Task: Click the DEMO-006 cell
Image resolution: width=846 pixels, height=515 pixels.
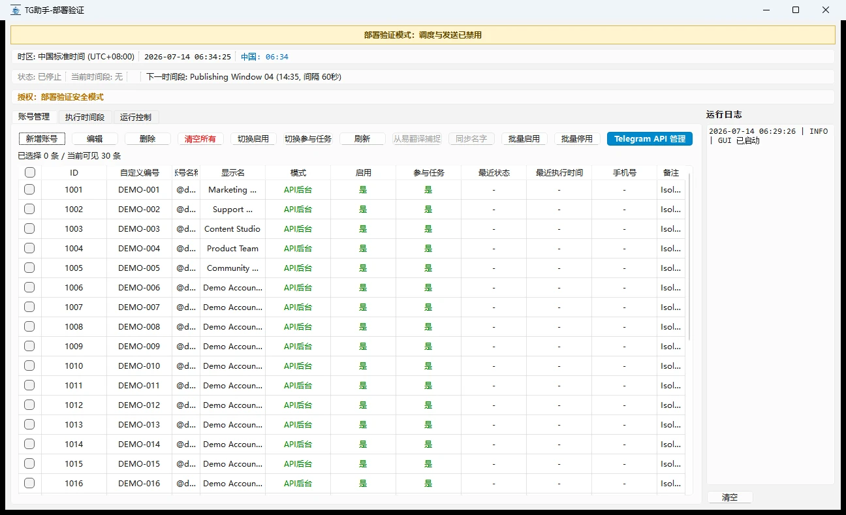Action: click(139, 288)
